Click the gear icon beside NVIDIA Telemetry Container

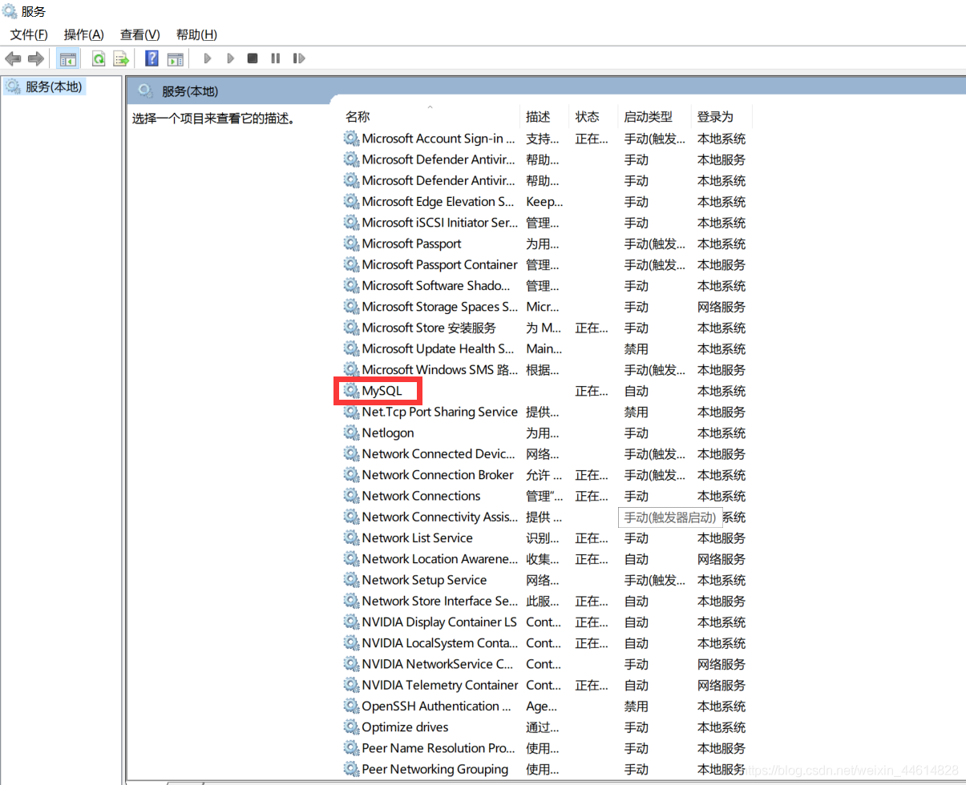coord(351,685)
